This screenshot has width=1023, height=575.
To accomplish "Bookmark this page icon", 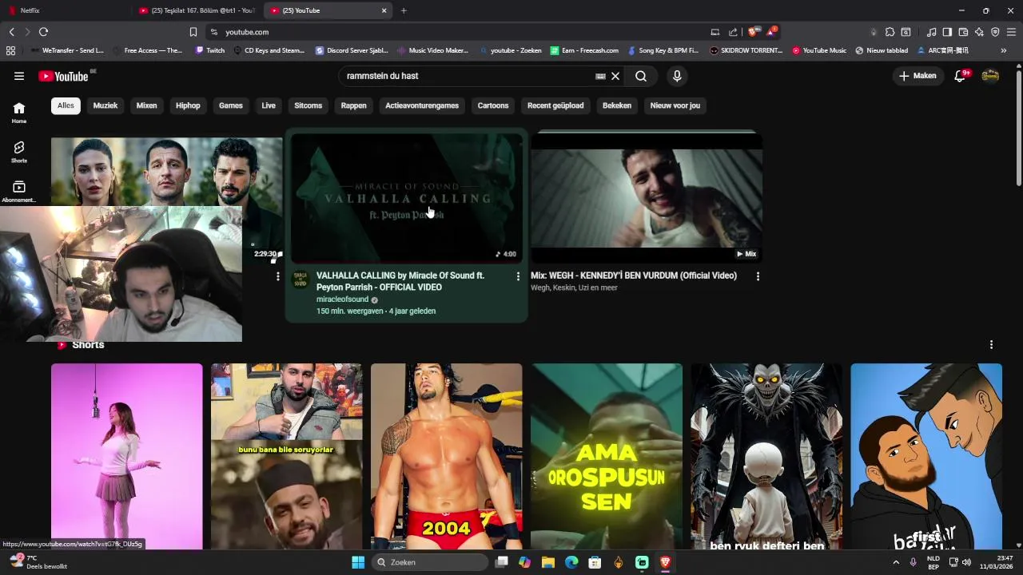I will coord(193,32).
